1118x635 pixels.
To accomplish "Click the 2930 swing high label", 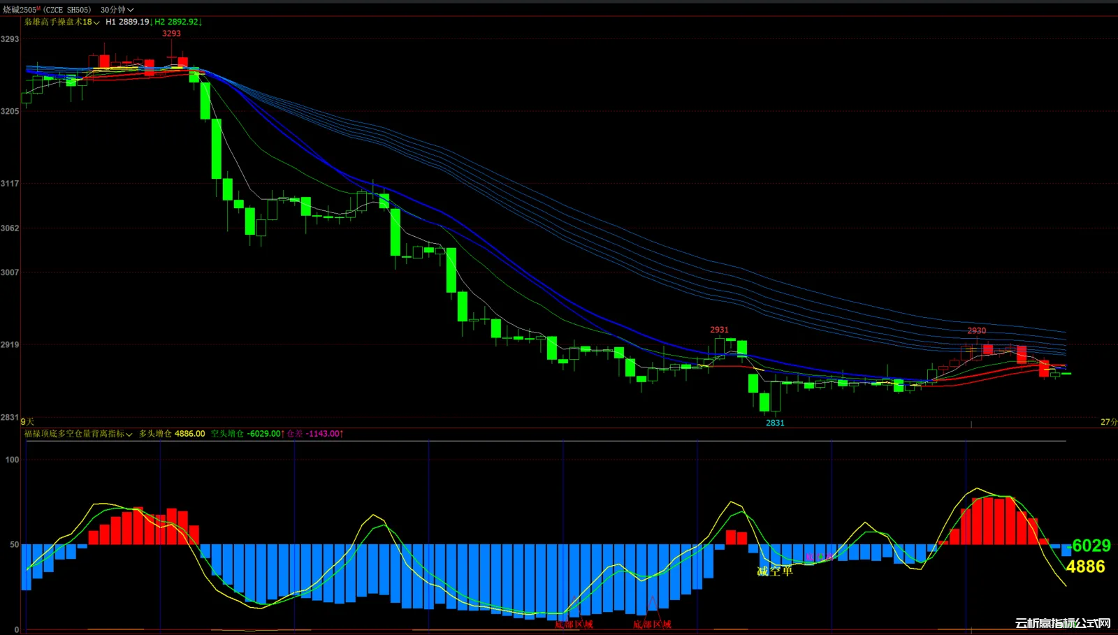I will tap(976, 331).
